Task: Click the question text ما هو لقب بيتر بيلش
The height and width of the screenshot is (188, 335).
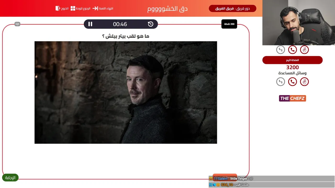Action: 126,36
